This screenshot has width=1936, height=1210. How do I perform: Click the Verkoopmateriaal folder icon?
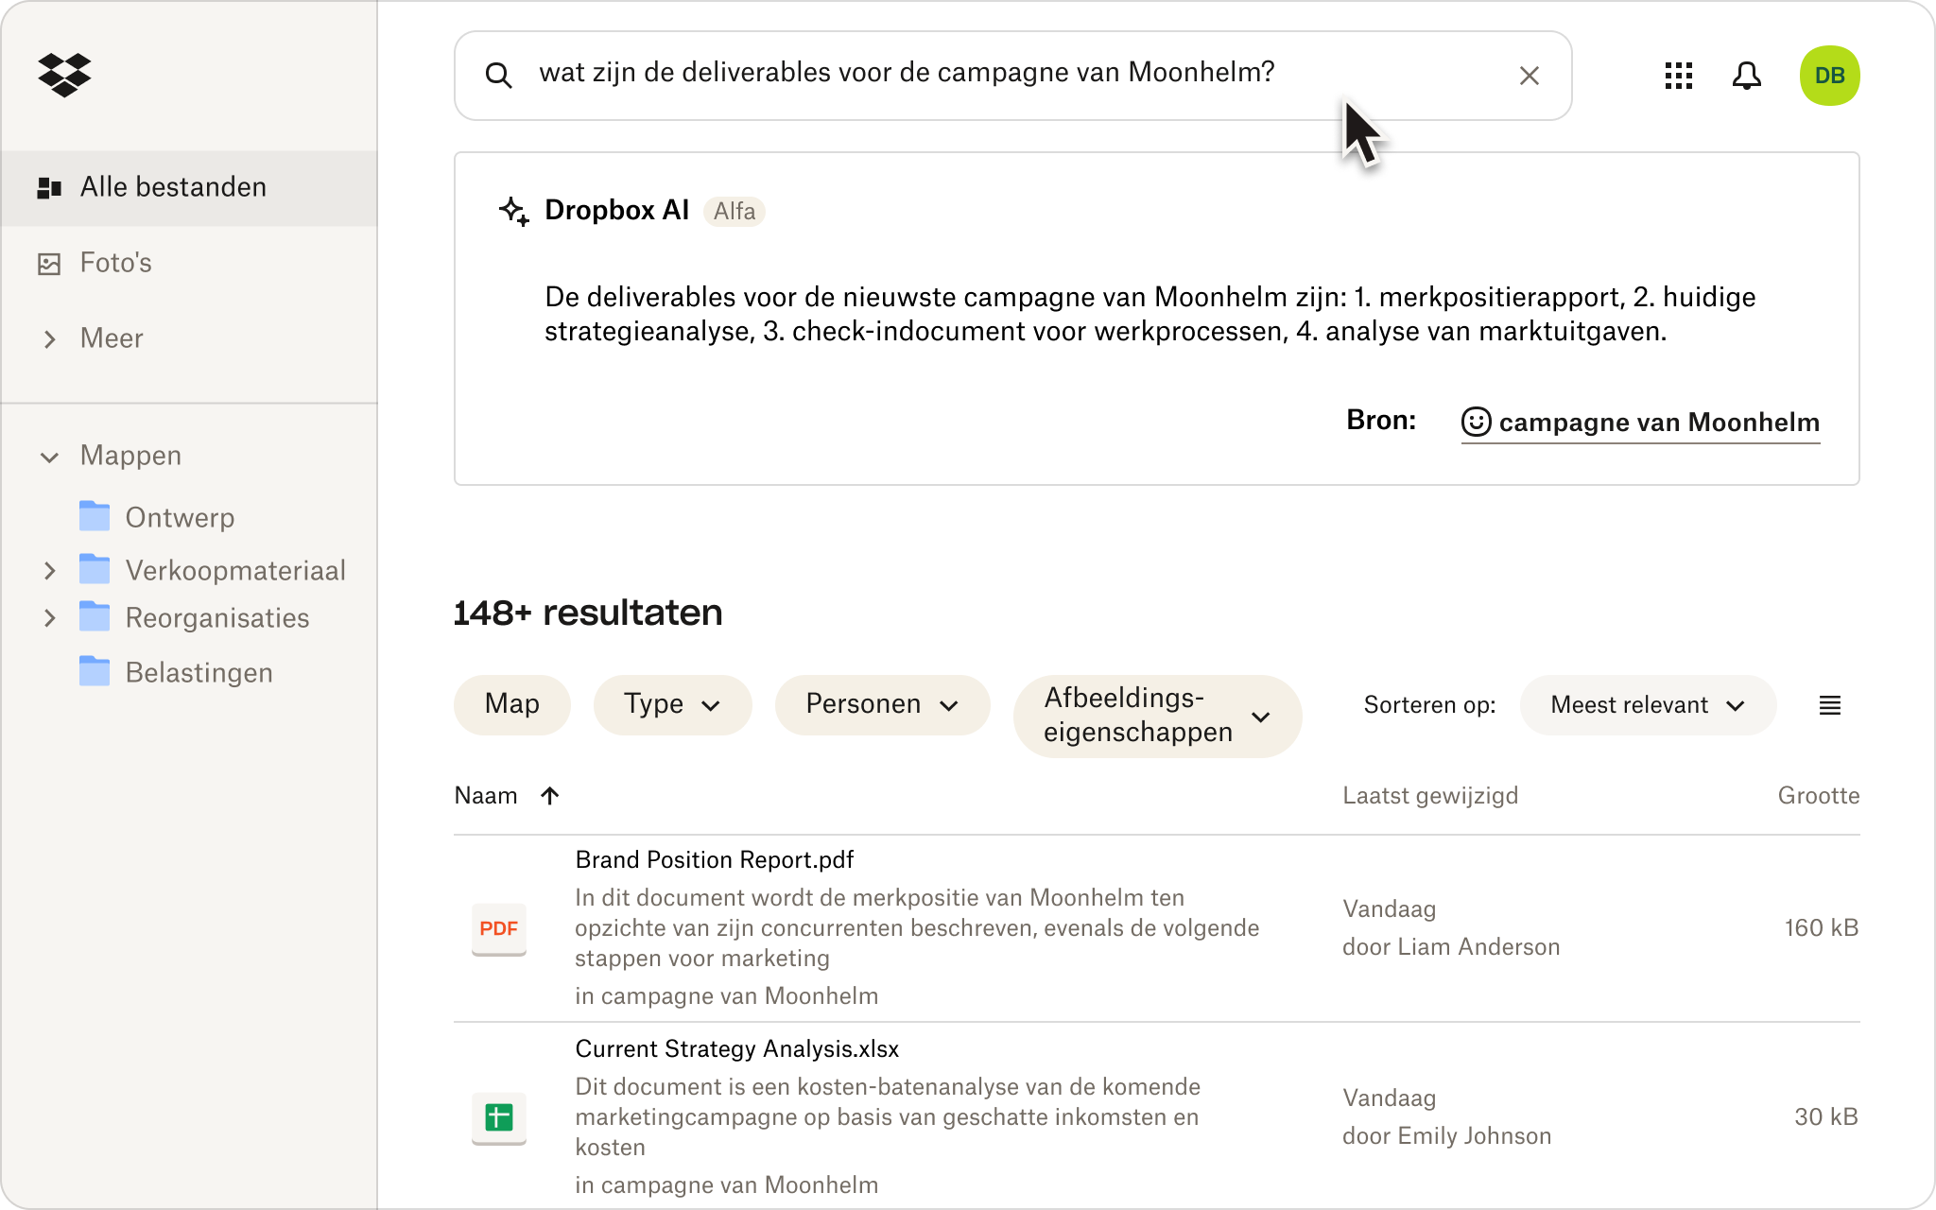(95, 569)
